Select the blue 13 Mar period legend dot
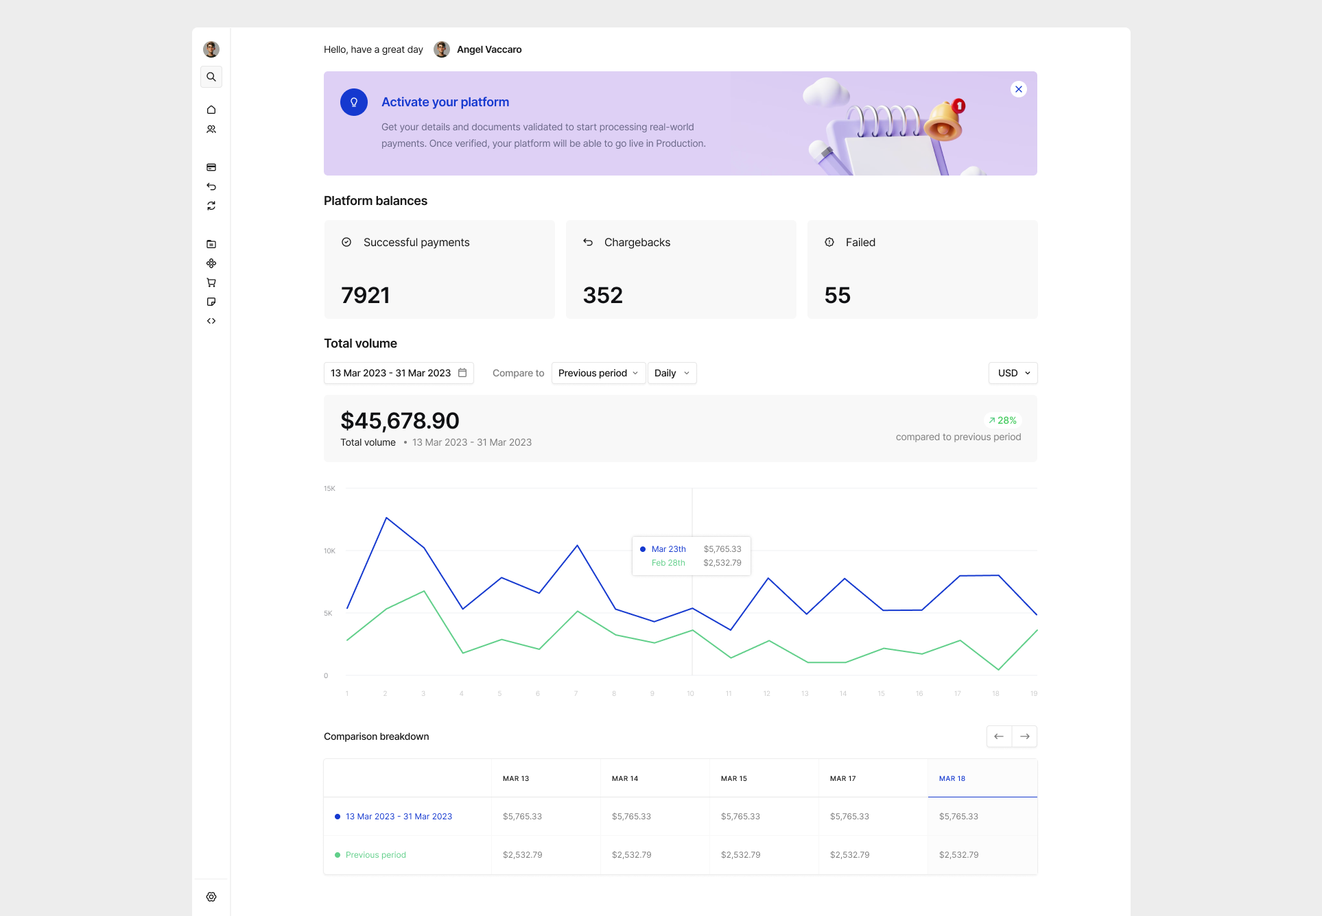 coord(338,817)
